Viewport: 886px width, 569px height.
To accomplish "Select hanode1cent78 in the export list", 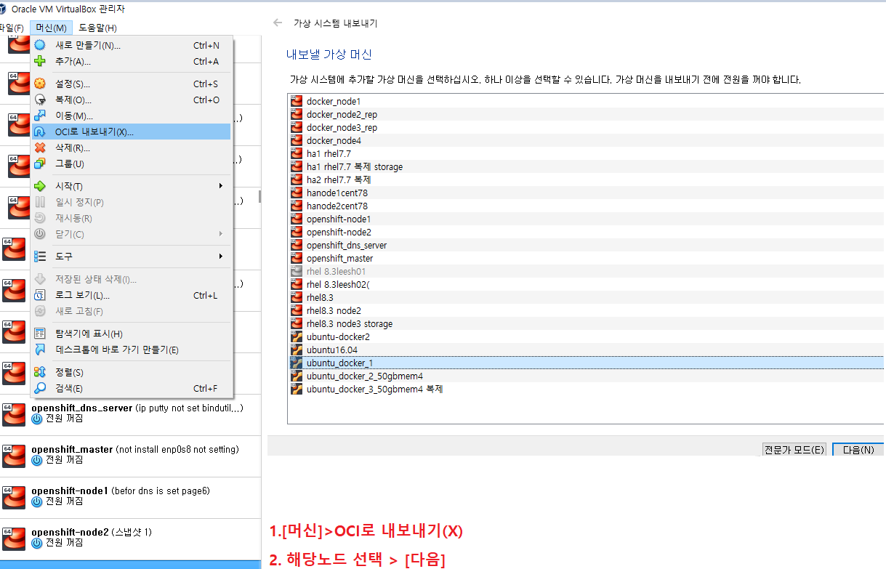I will coord(587,193).
